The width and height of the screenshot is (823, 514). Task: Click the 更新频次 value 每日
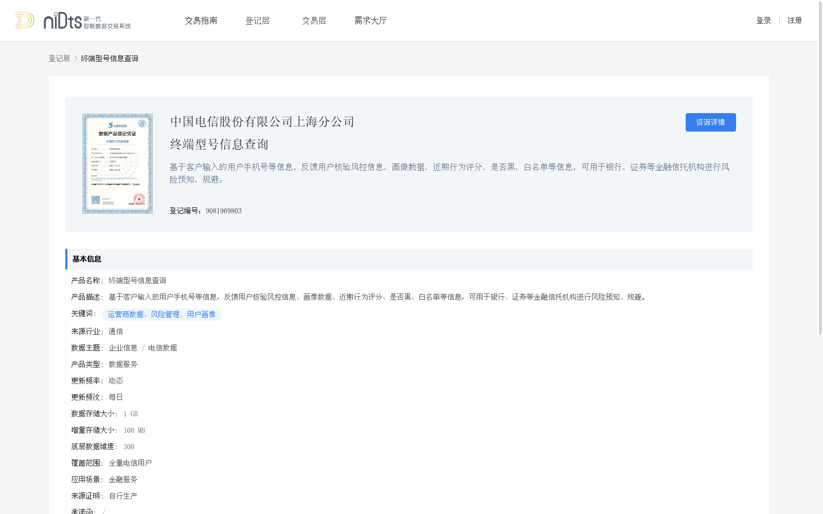point(116,397)
